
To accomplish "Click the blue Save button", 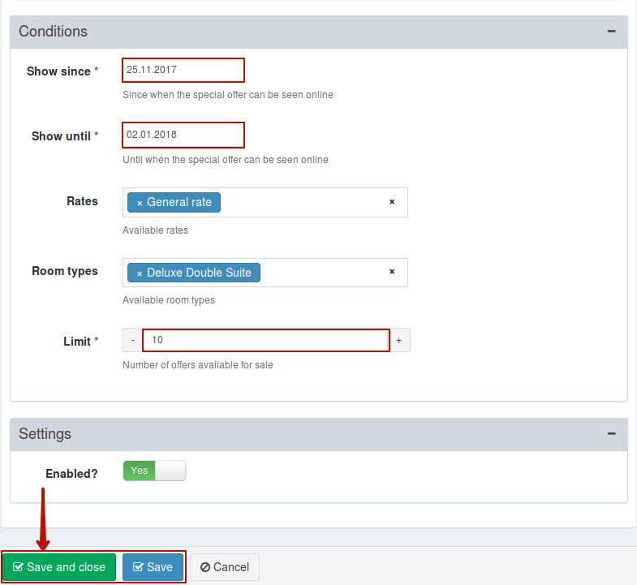I will point(153,567).
